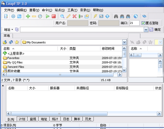Toggle the 匿名登陆 checkbox
Image resolution: width=164 pixels, height=129 pixels.
point(143,23)
